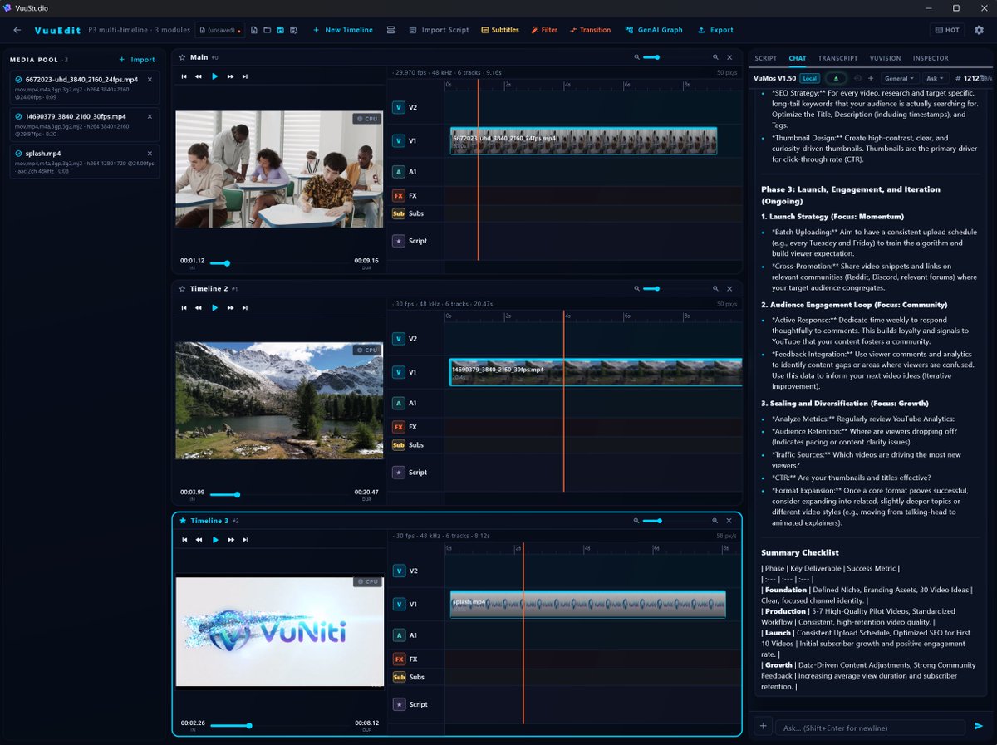The image size is (997, 745).
Task: Open GenAI Graph
Action: click(x=654, y=30)
